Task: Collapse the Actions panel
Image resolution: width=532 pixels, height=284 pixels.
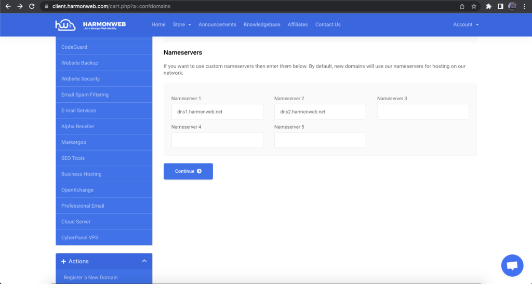Action: 144,261
